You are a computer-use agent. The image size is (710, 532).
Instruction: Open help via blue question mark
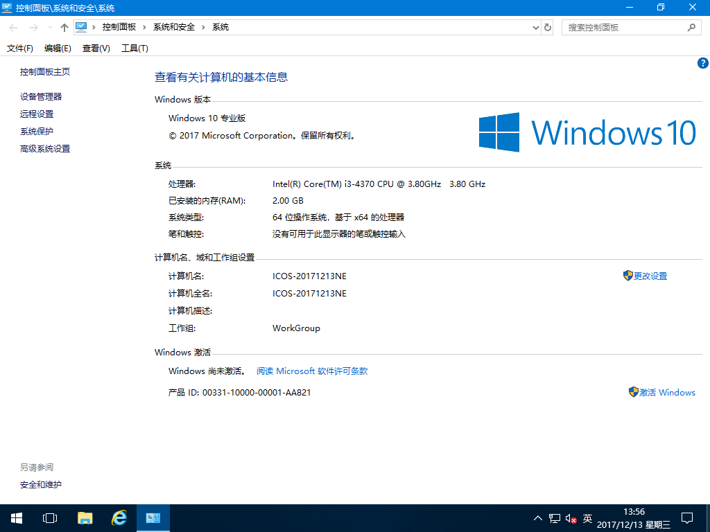[x=703, y=63]
